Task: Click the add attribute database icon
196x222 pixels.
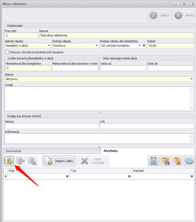Action: (x=9, y=161)
